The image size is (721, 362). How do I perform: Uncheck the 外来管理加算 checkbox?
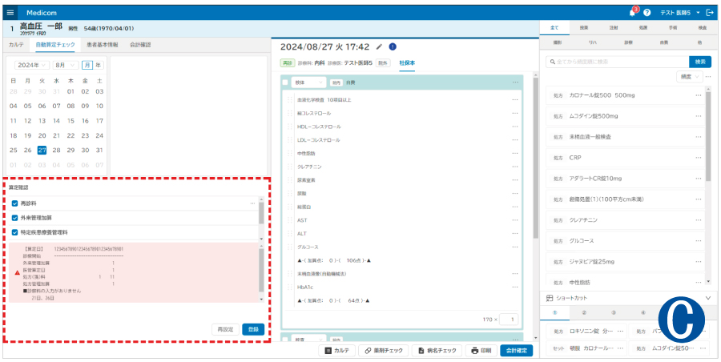click(x=15, y=218)
